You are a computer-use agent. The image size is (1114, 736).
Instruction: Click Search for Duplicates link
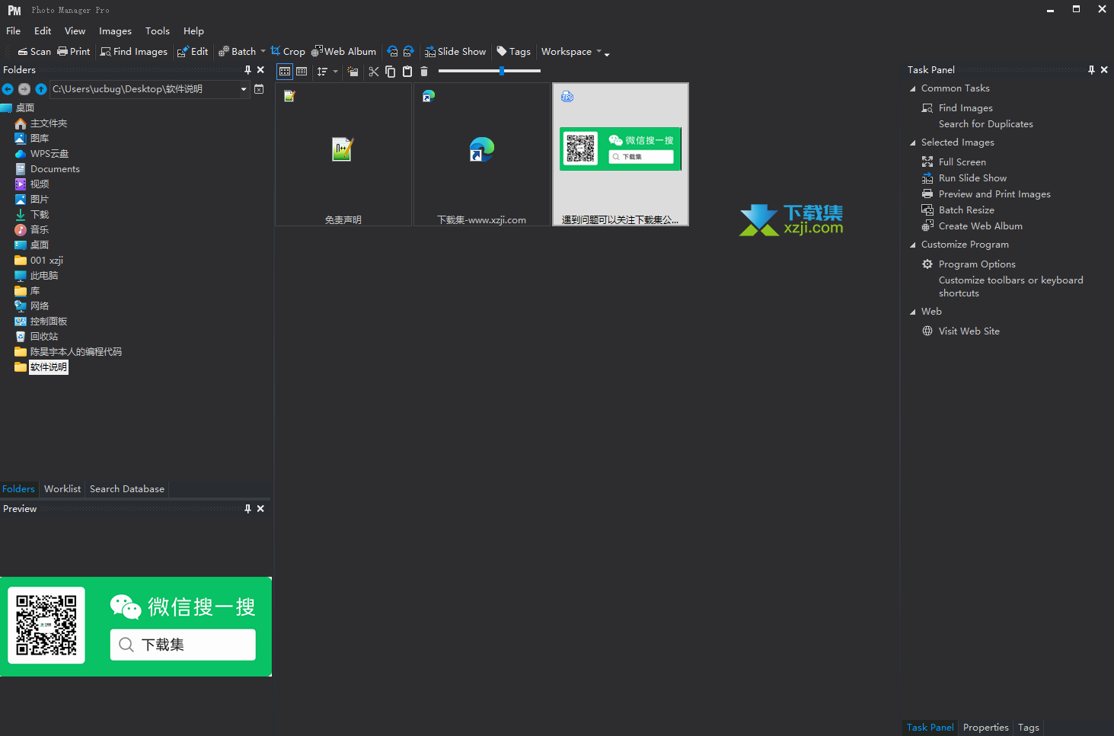click(985, 124)
